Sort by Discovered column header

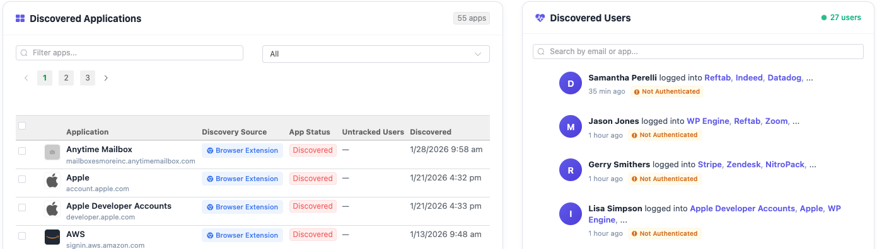[x=431, y=132]
